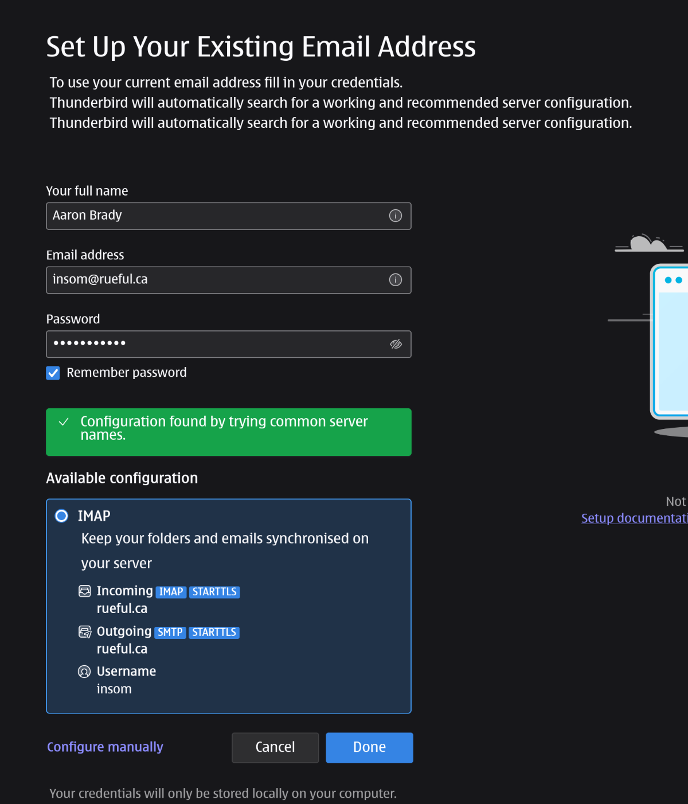Click the Cancel button
Viewport: 688px width, 804px height.
tap(275, 747)
